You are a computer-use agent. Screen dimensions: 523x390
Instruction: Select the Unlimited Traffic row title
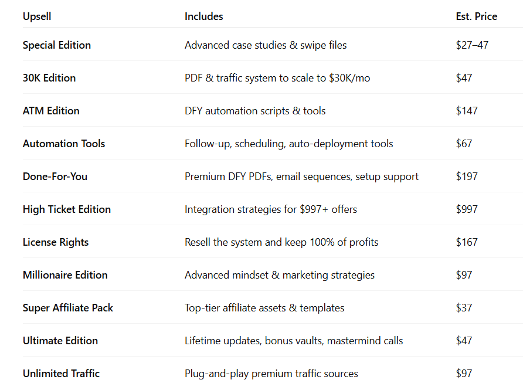click(x=61, y=374)
